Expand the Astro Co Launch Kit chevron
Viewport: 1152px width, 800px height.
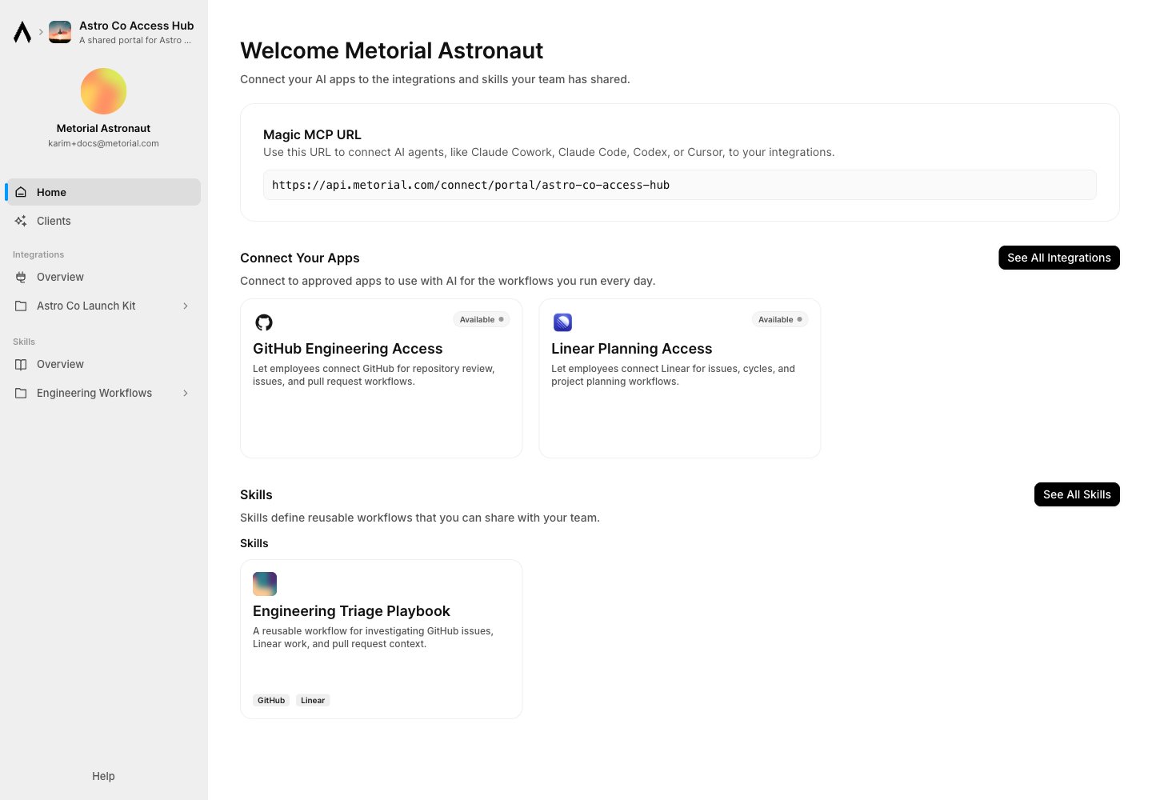pos(186,306)
